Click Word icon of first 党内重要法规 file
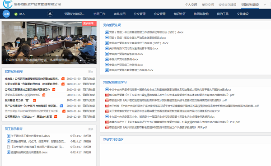271x166 pixels. pyautogui.click(x=107, y=32)
